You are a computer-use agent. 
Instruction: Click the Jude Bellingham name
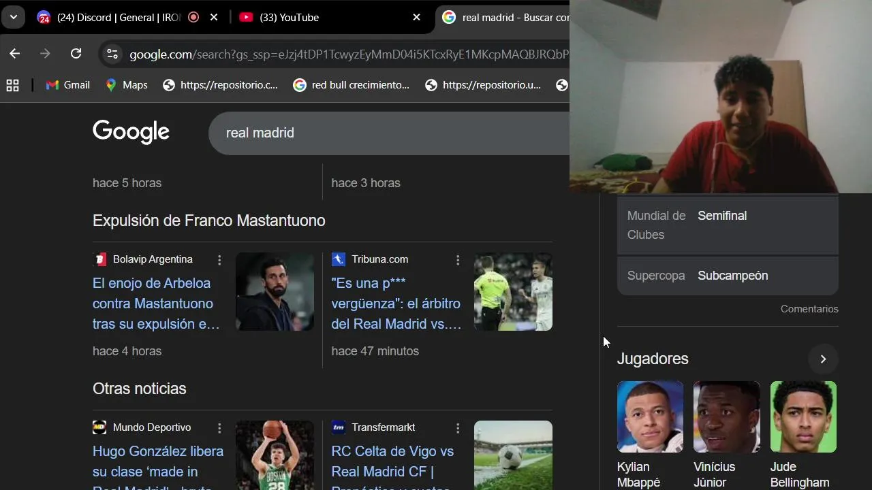pos(800,475)
